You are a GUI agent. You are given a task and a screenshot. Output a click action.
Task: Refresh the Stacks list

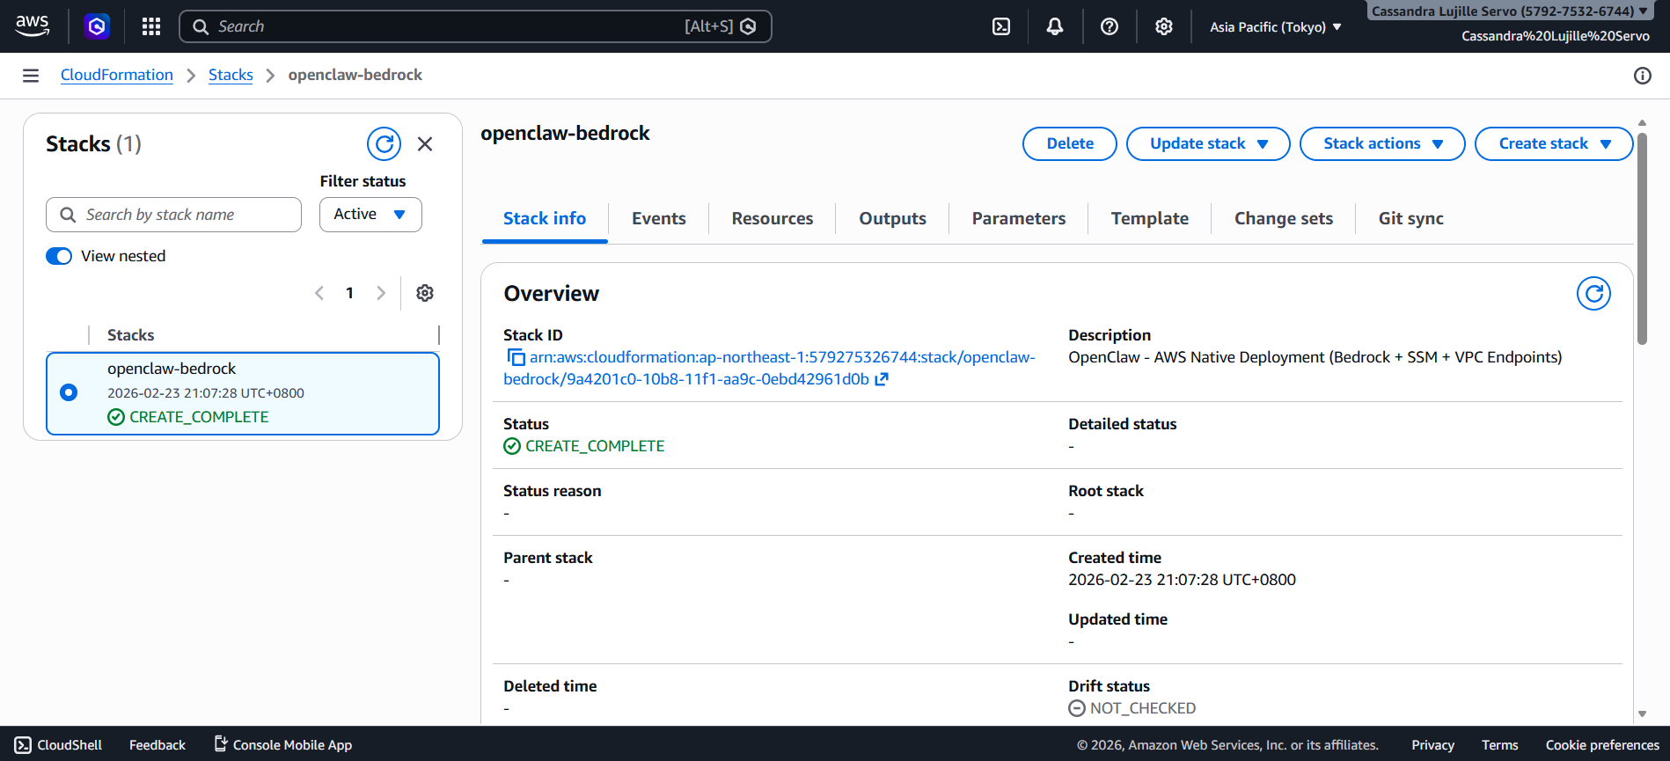tap(384, 143)
